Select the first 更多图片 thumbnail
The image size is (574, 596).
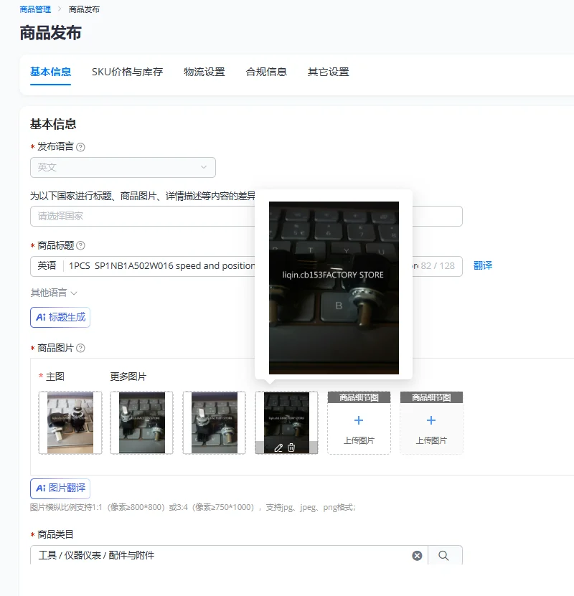coord(142,423)
